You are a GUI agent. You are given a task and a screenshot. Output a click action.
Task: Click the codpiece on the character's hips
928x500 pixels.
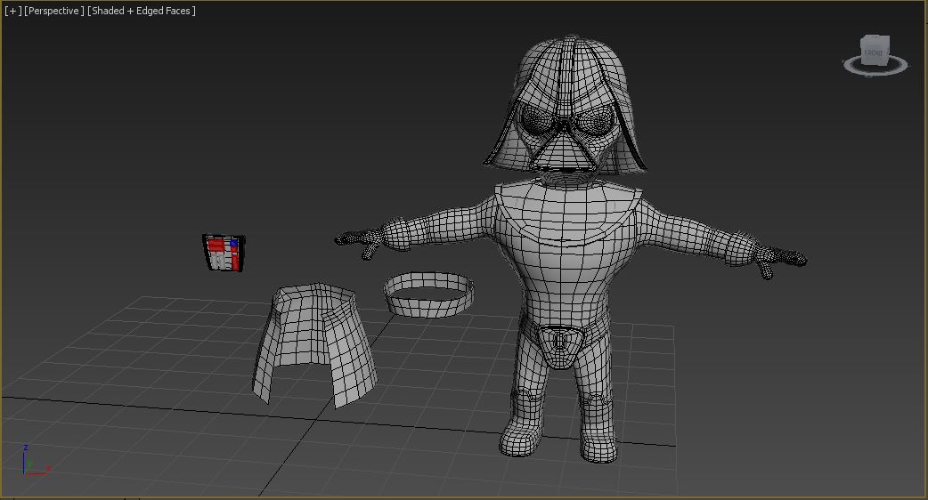click(560, 345)
